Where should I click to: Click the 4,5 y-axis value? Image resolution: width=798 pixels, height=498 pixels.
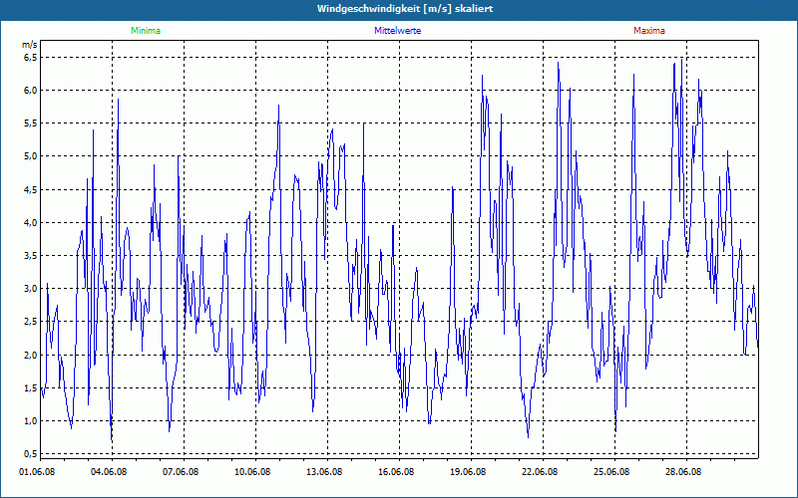pos(31,190)
